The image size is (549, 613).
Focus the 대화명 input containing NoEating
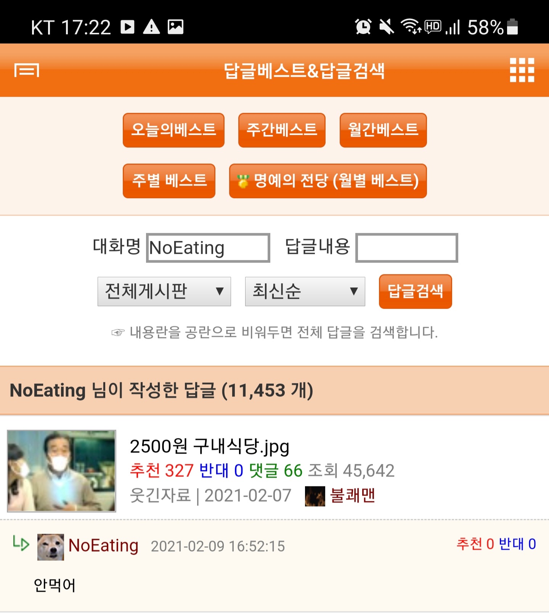[x=208, y=248]
